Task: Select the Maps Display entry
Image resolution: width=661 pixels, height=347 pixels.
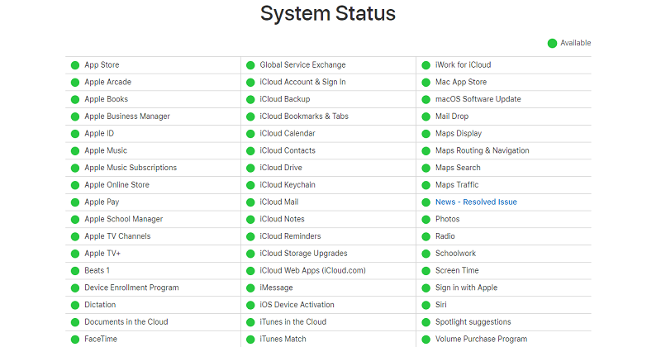Action: click(x=459, y=133)
